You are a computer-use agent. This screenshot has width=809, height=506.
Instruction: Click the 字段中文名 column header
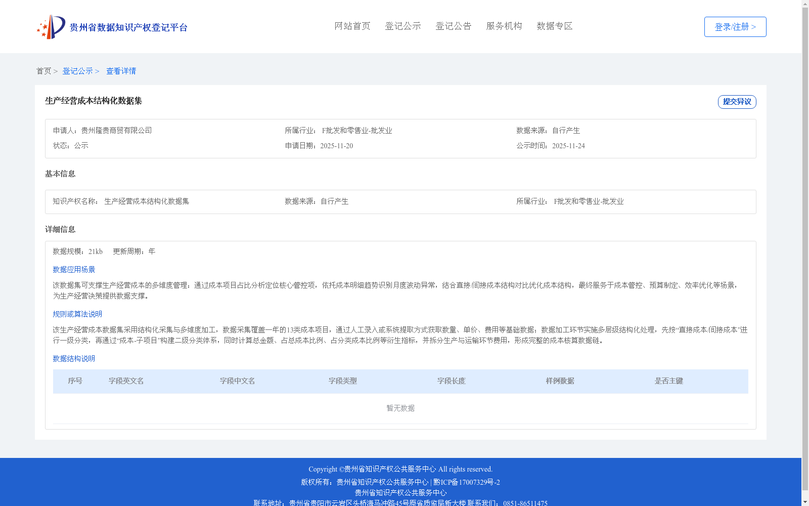click(x=238, y=381)
